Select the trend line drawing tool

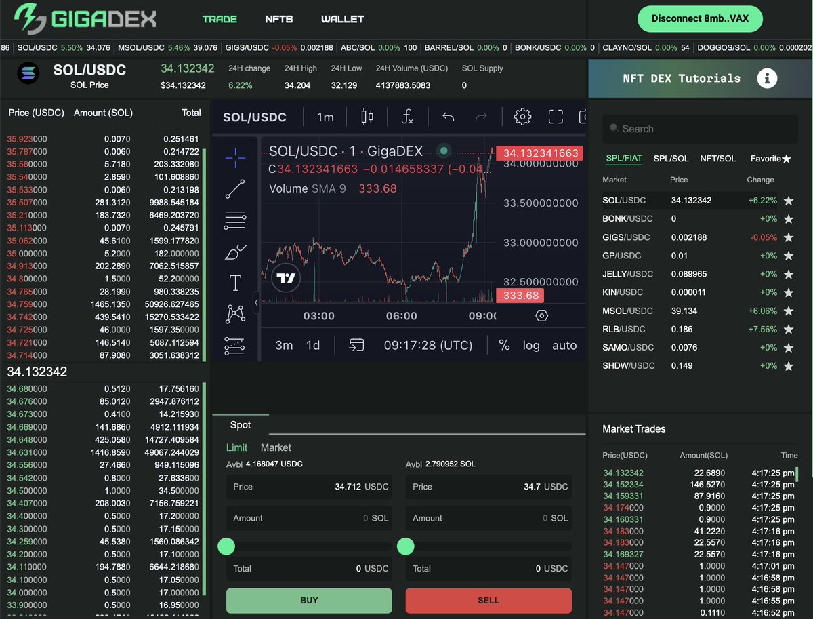click(236, 189)
